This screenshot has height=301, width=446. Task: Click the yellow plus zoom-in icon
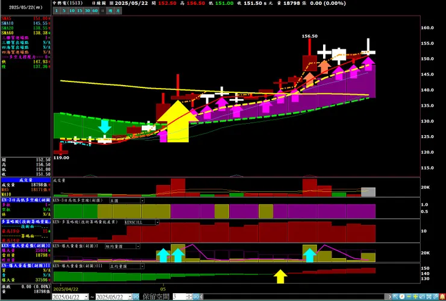[415, 297]
